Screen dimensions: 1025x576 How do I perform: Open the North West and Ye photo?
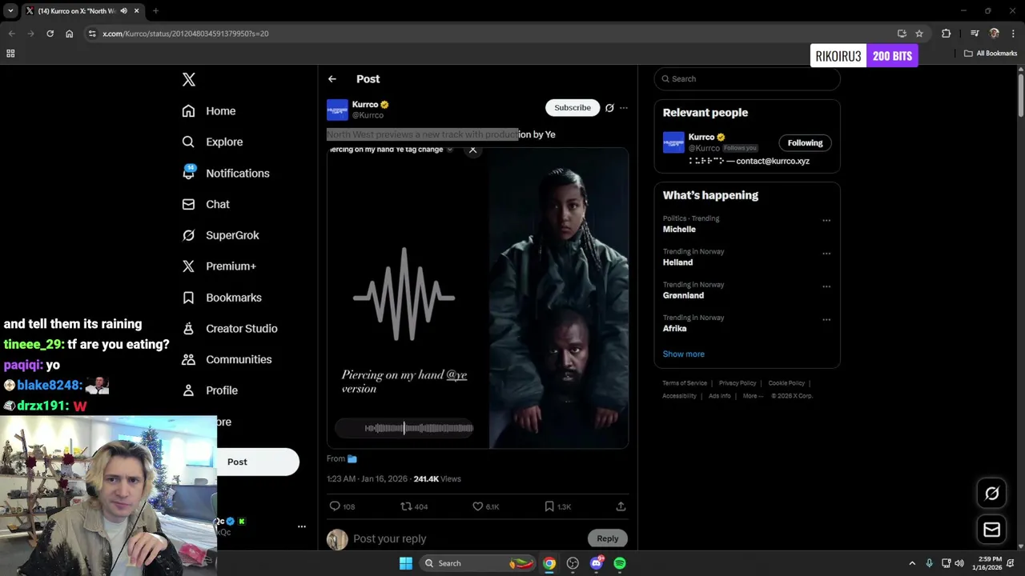click(x=559, y=298)
